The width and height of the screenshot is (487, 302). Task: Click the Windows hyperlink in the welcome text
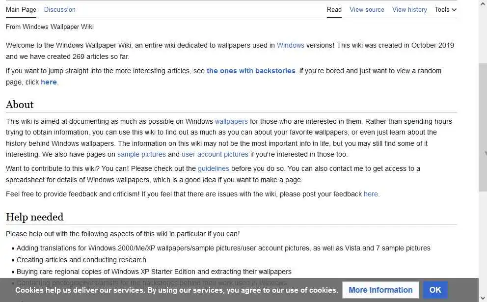[290, 45]
